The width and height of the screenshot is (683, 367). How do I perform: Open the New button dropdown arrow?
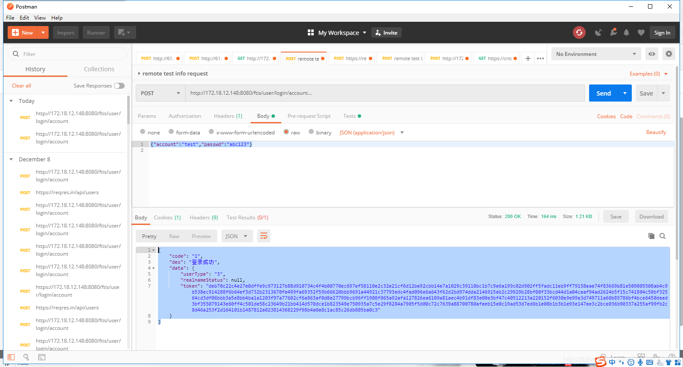43,32
